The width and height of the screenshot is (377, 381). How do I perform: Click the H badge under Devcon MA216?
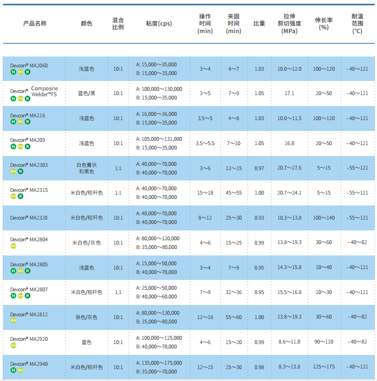click(14, 122)
